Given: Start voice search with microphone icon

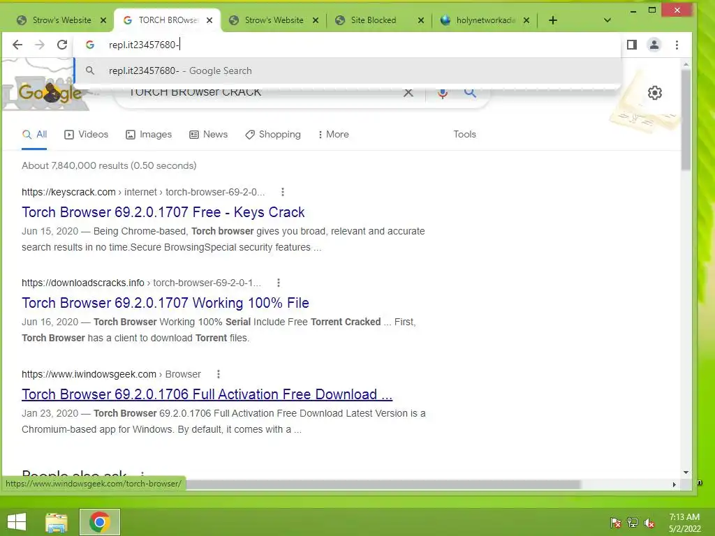Looking at the screenshot, I should point(442,93).
